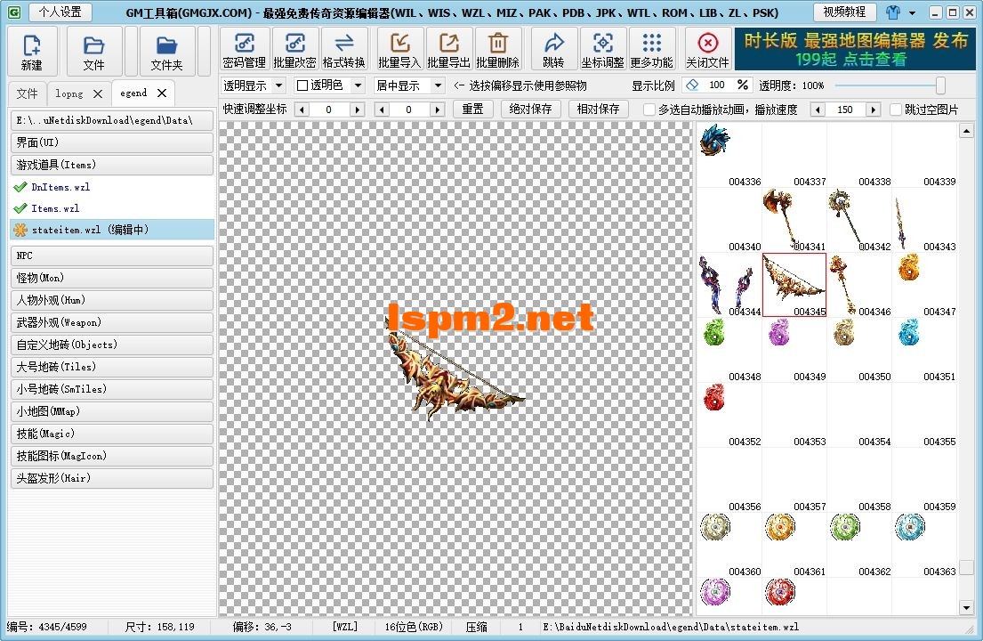Open 视频教程 video tutorial

point(844,12)
